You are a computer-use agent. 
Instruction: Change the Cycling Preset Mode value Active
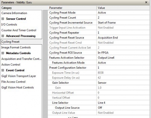(x=123, y=13)
